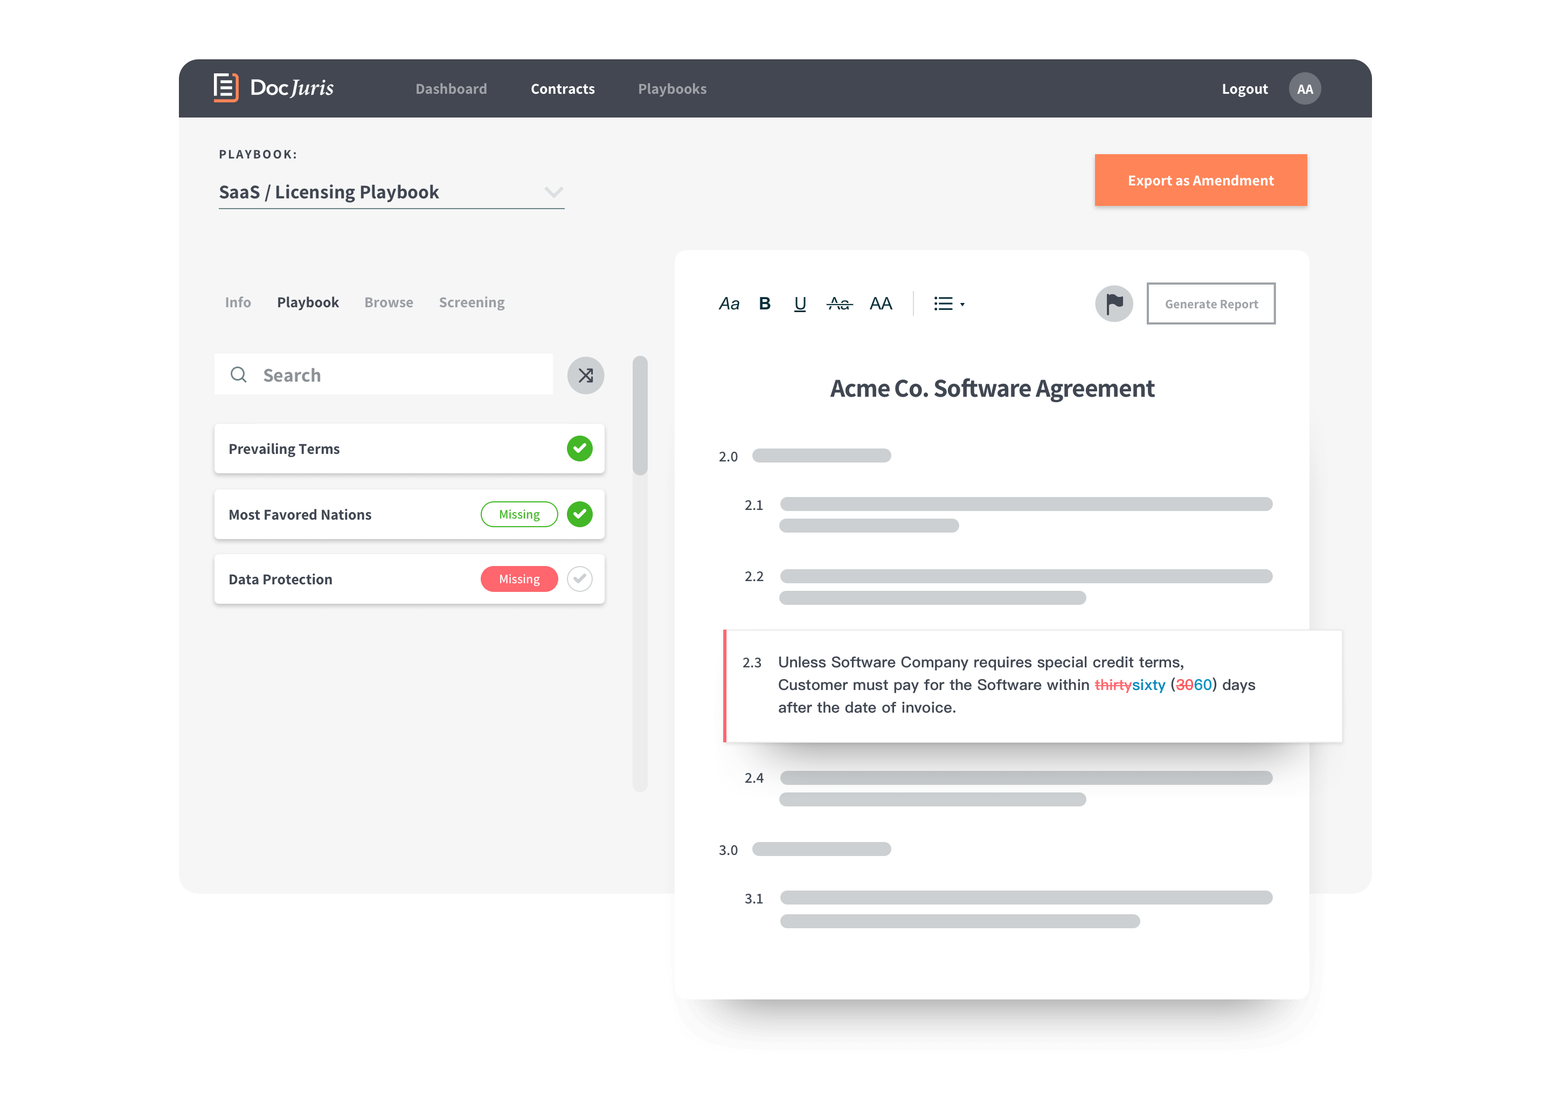Click the shuffle icon beside Search

tap(586, 375)
